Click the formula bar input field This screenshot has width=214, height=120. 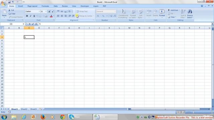pos(125,24)
